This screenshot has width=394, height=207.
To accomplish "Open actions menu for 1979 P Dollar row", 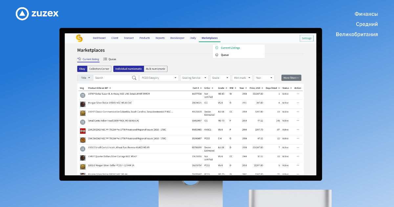I will (298, 94).
